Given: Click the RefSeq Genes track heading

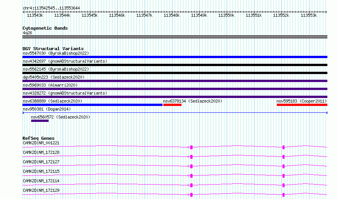Looking at the screenshot, I should coord(38,138).
